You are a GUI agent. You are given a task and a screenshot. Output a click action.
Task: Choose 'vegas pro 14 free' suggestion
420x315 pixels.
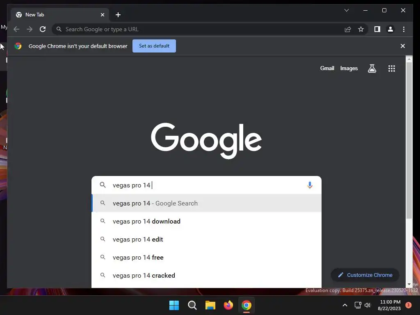click(206, 258)
